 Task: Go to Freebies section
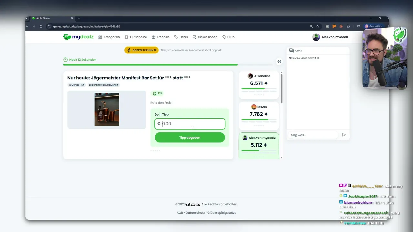pyautogui.click(x=161, y=37)
